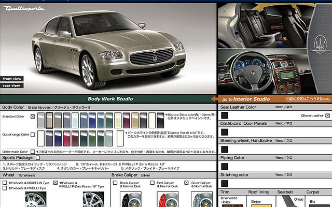Click the Piping Color black swatch
The image size is (332, 207).
pos(225,167)
